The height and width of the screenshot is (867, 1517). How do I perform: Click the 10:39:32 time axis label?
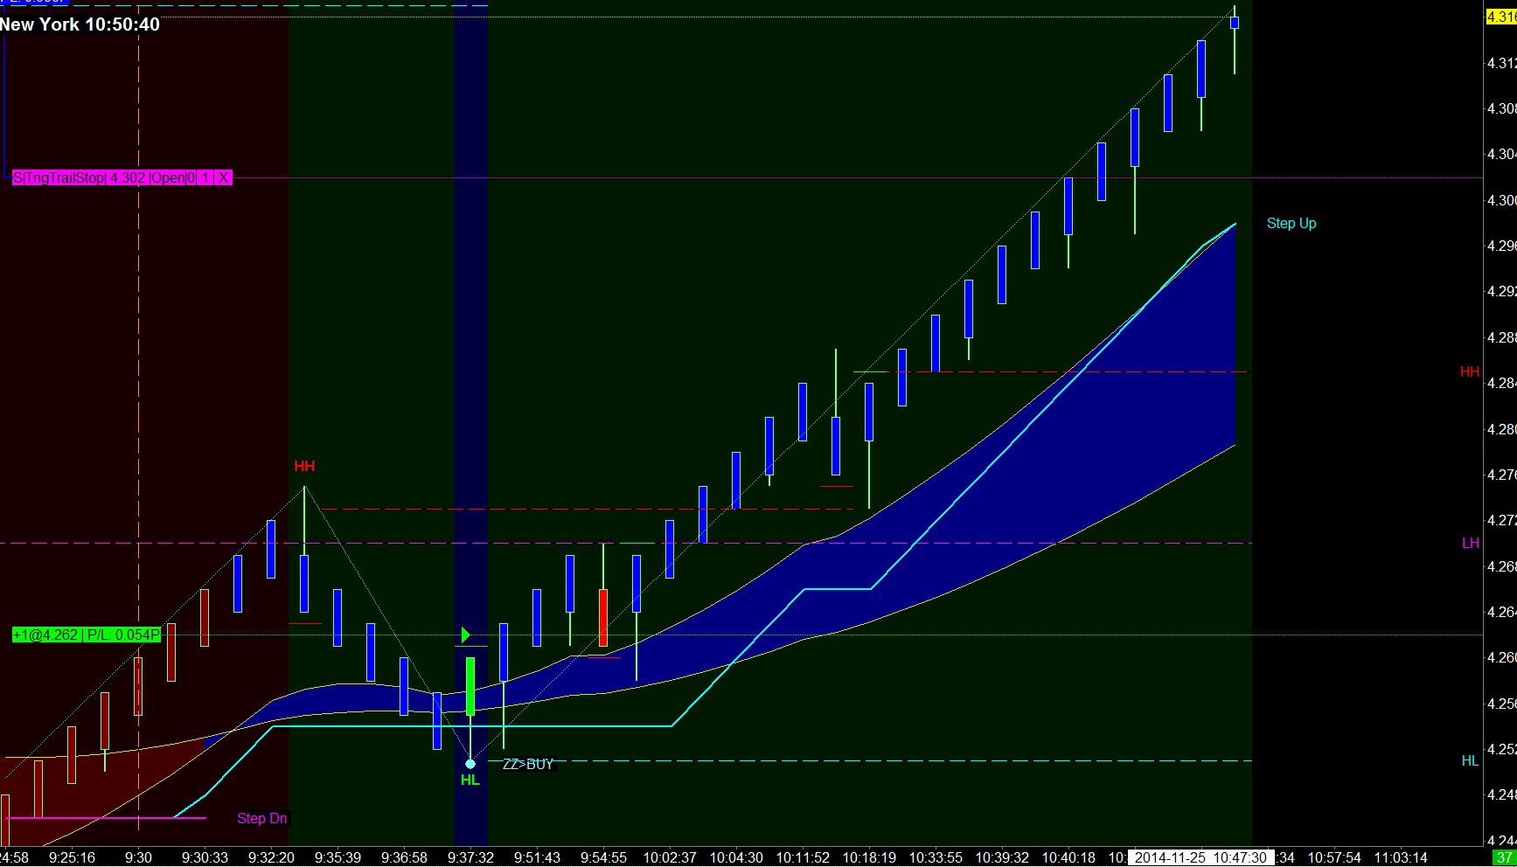tap(1002, 858)
